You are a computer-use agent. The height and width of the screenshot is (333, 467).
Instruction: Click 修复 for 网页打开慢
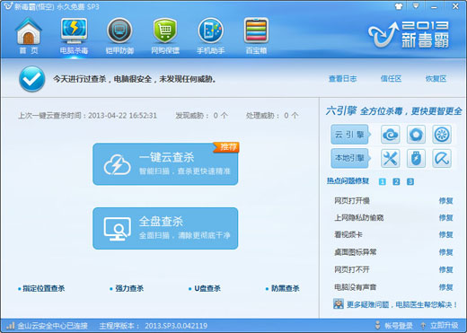(445, 200)
